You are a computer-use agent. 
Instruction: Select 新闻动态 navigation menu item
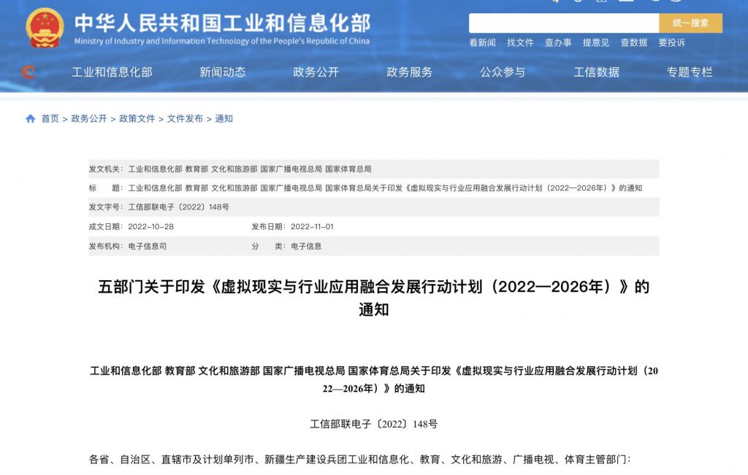point(222,72)
